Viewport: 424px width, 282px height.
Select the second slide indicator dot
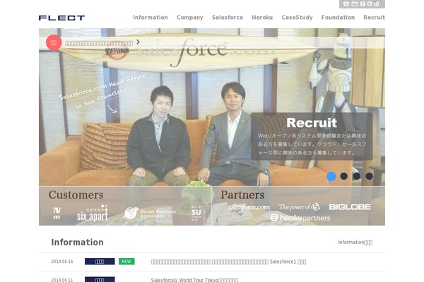(x=344, y=176)
